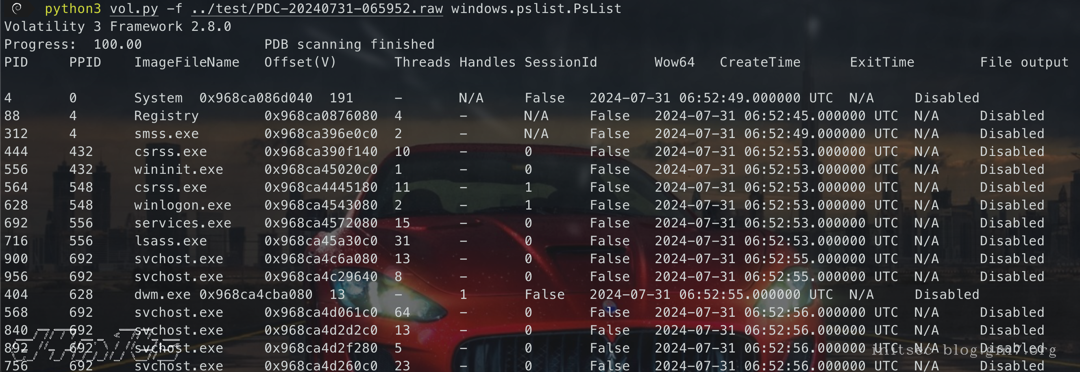Screen dimensions: 1080x372
Task: Click the wininit.exe process name
Action: tap(179, 170)
